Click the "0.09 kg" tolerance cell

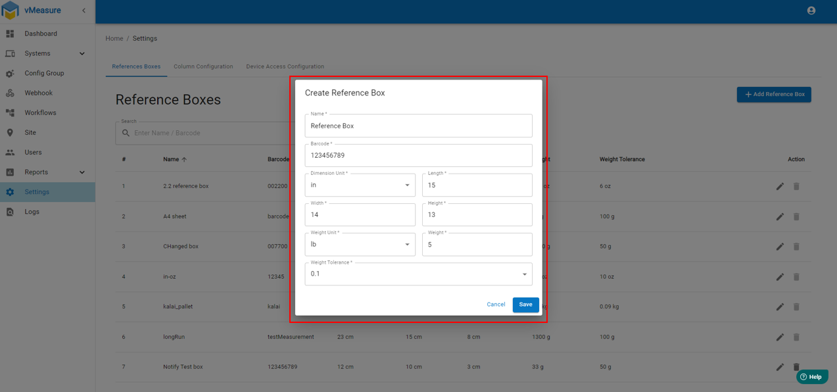(x=610, y=306)
